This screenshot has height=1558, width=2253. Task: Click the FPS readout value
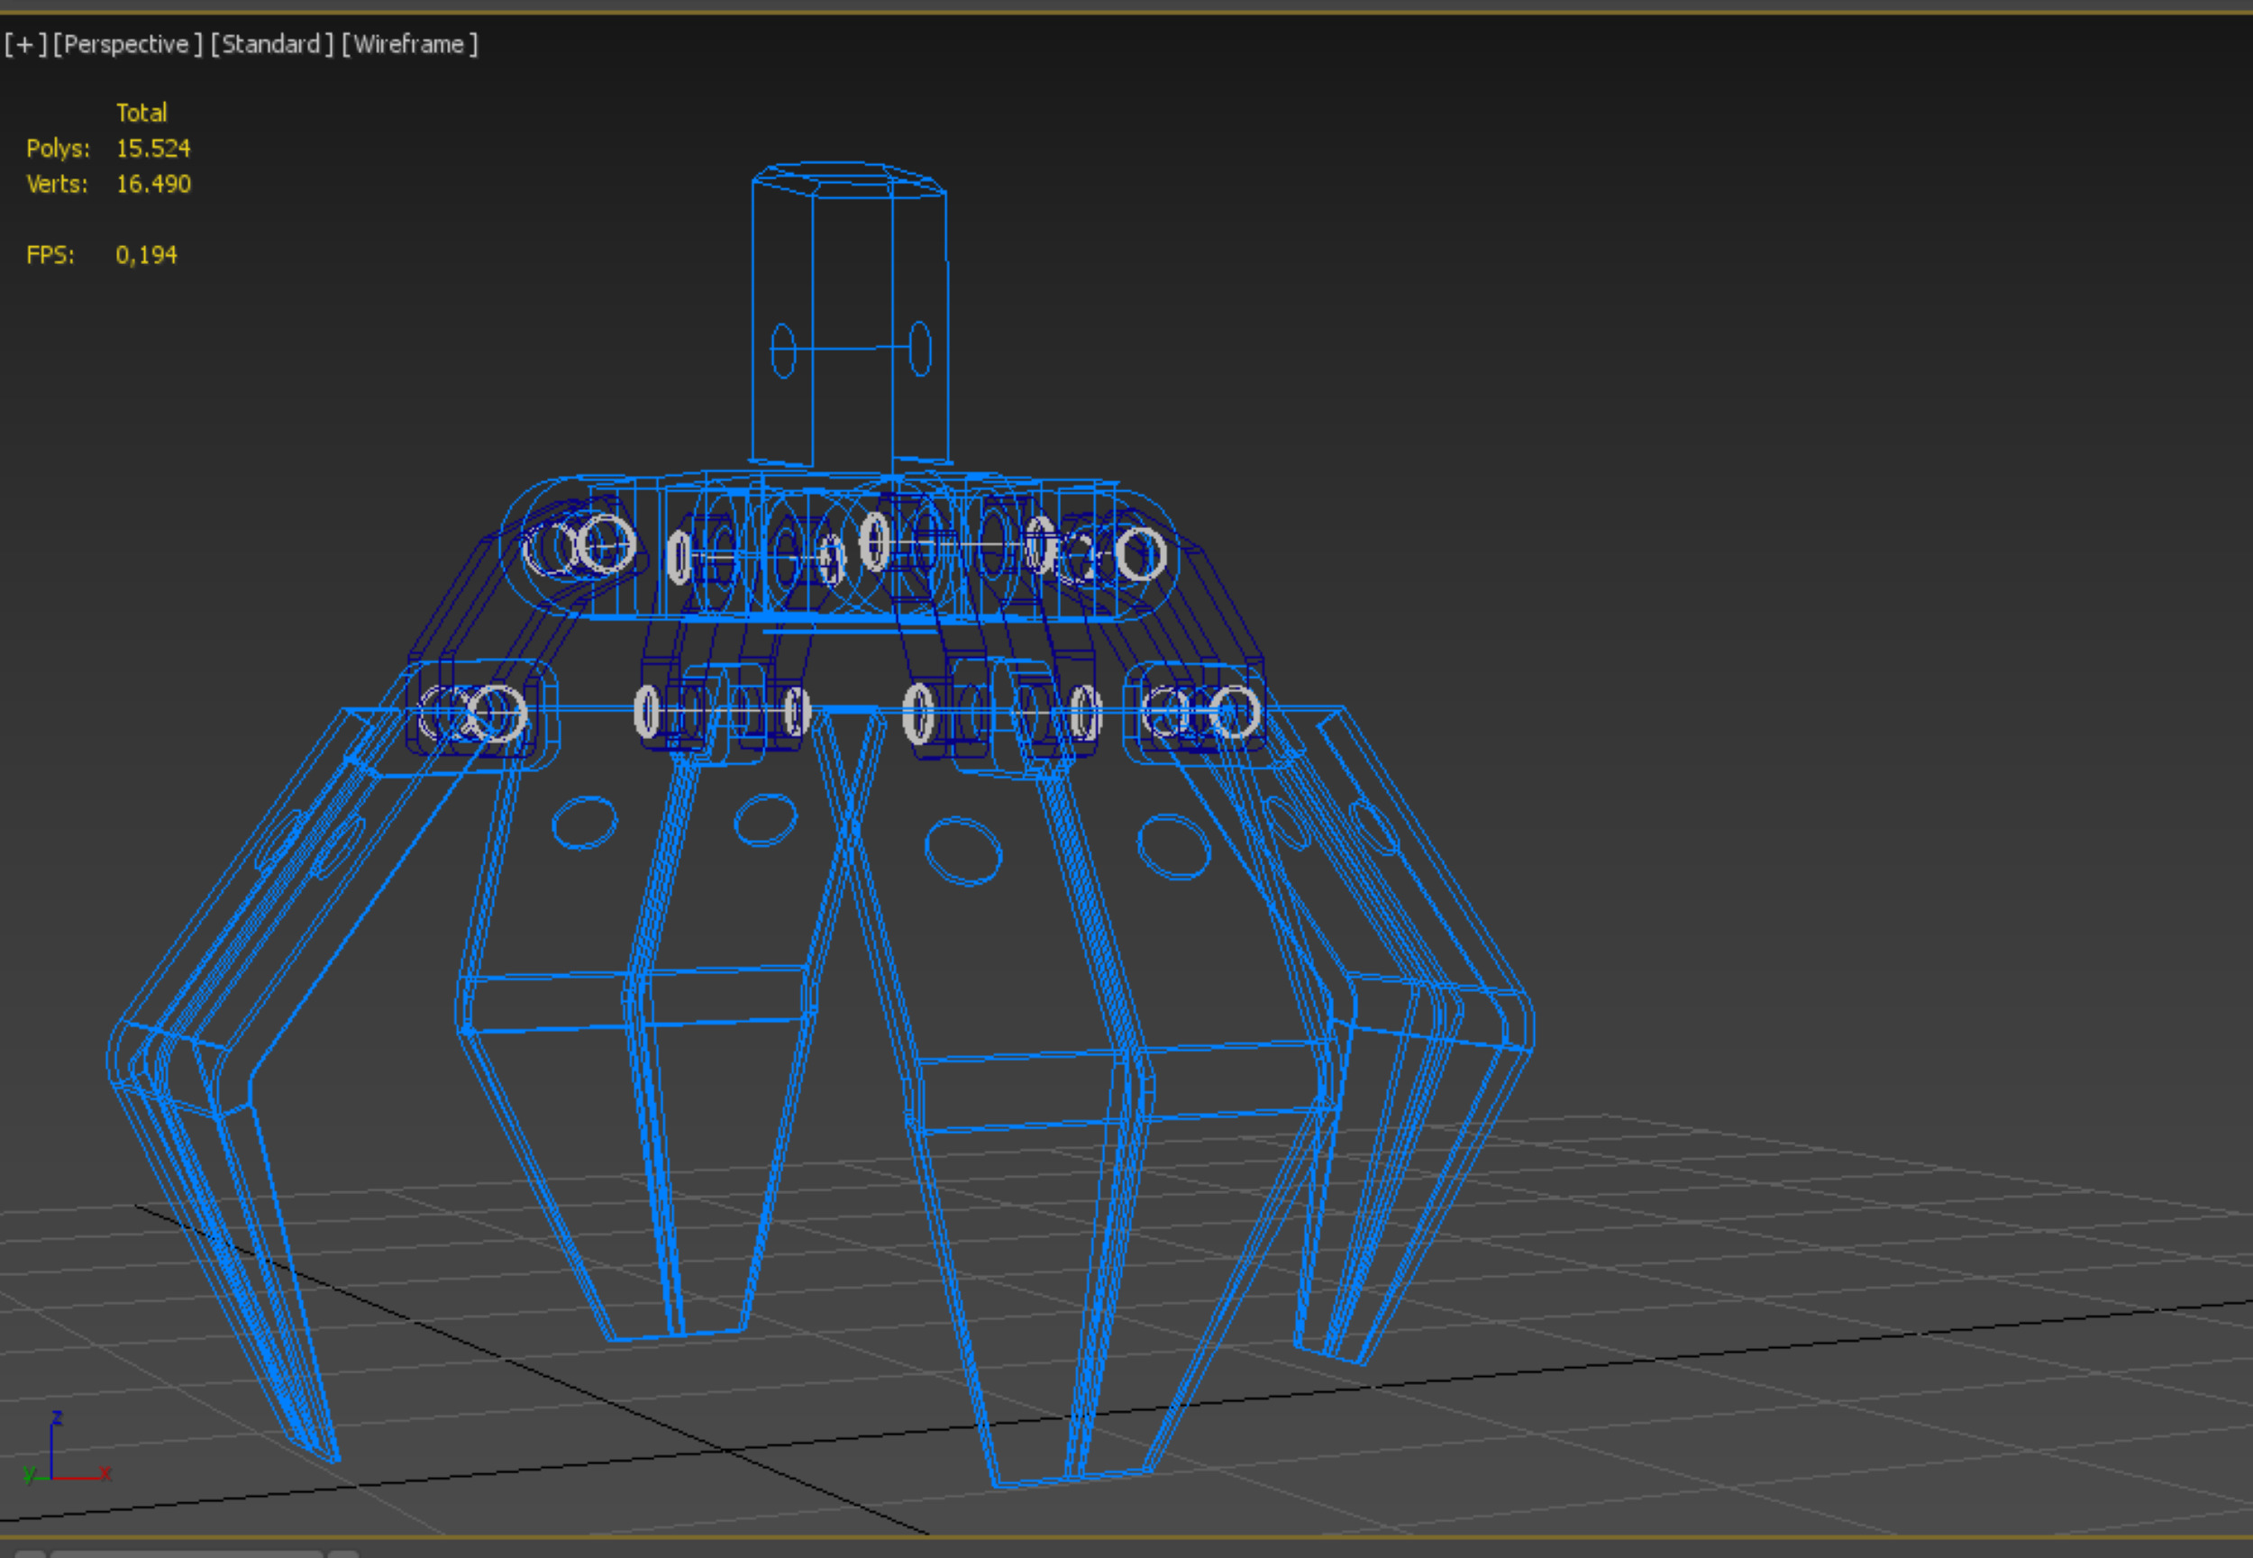coord(145,255)
